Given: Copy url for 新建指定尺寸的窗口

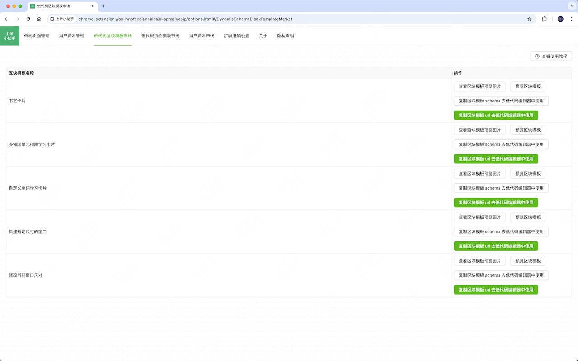Looking at the screenshot, I should tap(496, 246).
